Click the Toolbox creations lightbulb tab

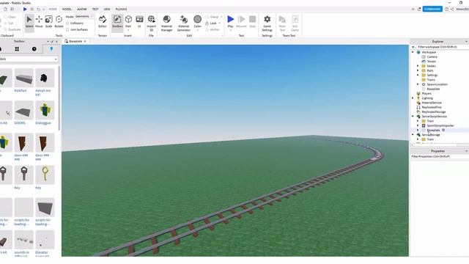pyautogui.click(x=51, y=49)
